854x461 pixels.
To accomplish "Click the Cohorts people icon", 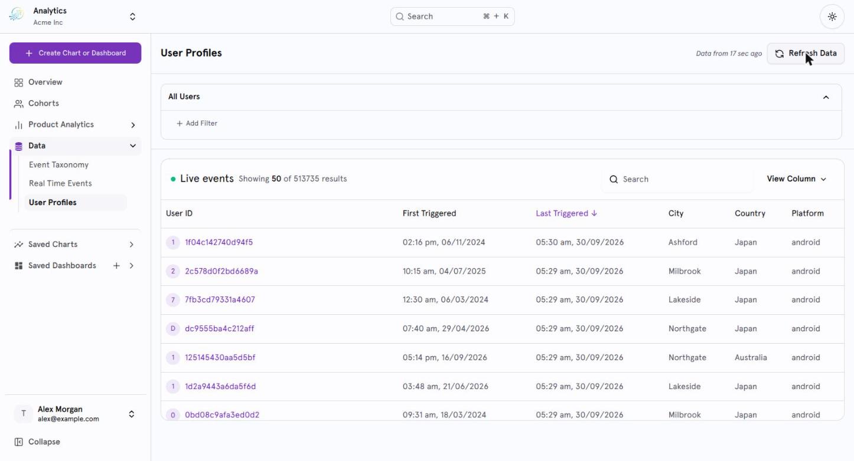I will [x=18, y=104].
